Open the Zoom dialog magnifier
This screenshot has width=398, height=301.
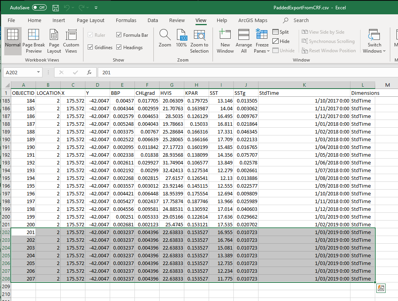(x=165, y=38)
